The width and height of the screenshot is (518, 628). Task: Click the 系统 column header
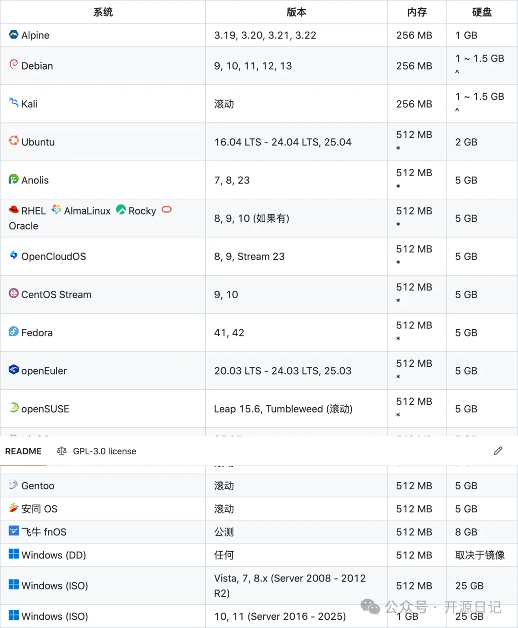[103, 12]
